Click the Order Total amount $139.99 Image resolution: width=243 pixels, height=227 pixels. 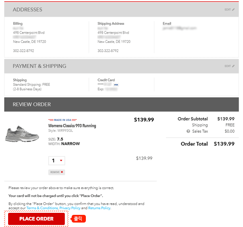coord(224,144)
